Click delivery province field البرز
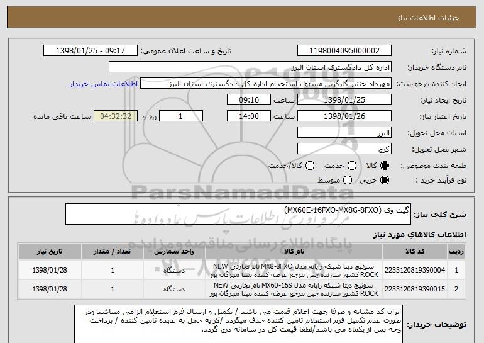 pyautogui.click(x=344, y=133)
